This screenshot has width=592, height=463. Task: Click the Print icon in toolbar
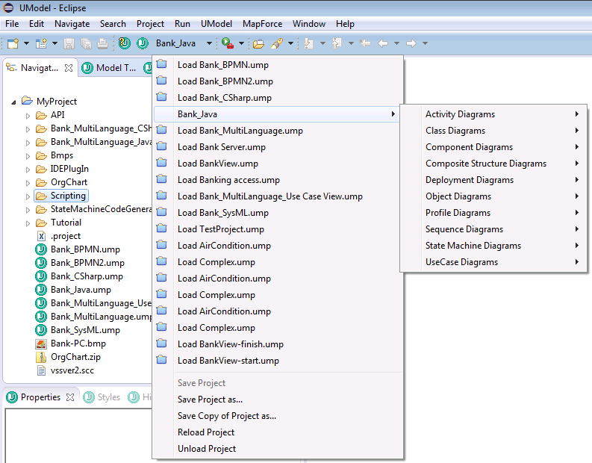tap(102, 43)
